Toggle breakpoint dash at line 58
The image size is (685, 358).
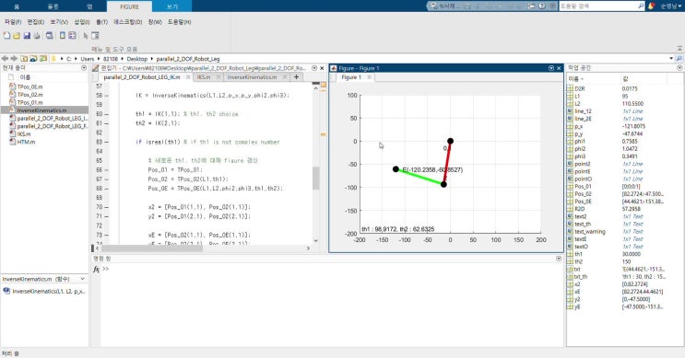[x=107, y=95]
